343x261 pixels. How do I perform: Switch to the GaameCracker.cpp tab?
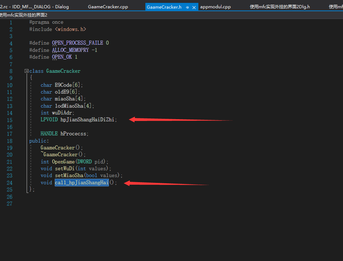pos(108,7)
